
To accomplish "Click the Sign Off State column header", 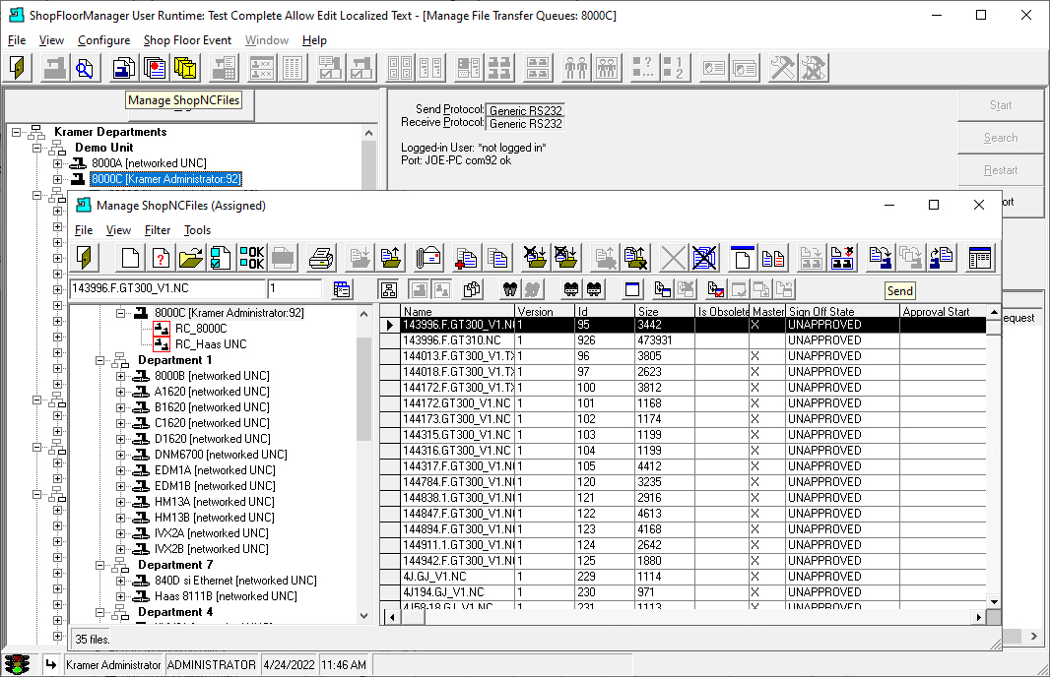I will tap(842, 312).
